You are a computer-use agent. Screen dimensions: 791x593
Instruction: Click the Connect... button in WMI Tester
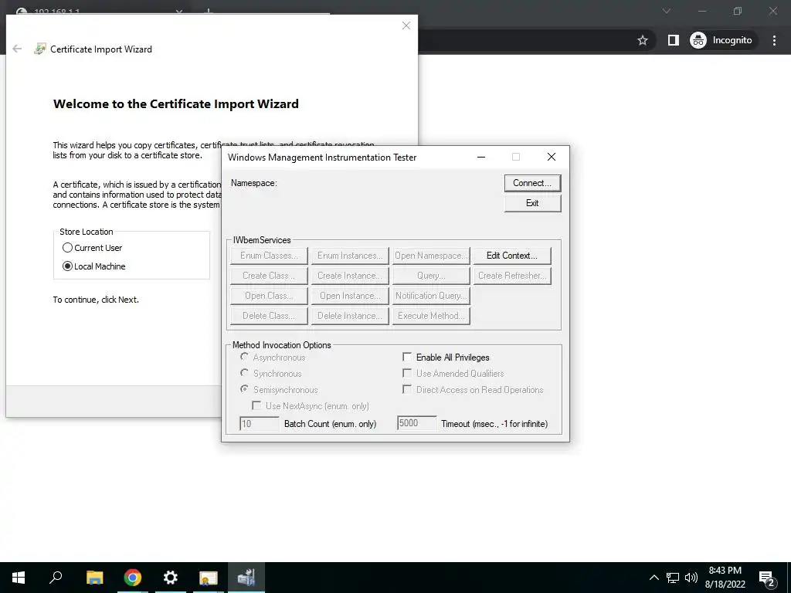[x=532, y=183]
